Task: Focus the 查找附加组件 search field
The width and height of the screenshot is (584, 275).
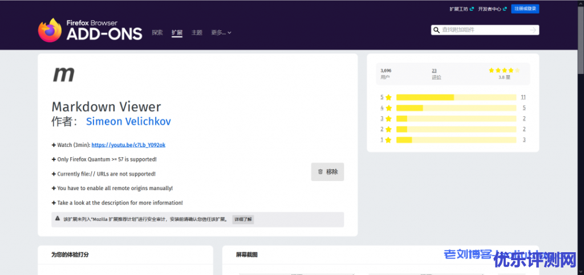Action: point(484,30)
